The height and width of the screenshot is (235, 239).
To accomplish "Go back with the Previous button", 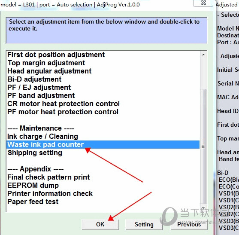I will click(189, 224).
